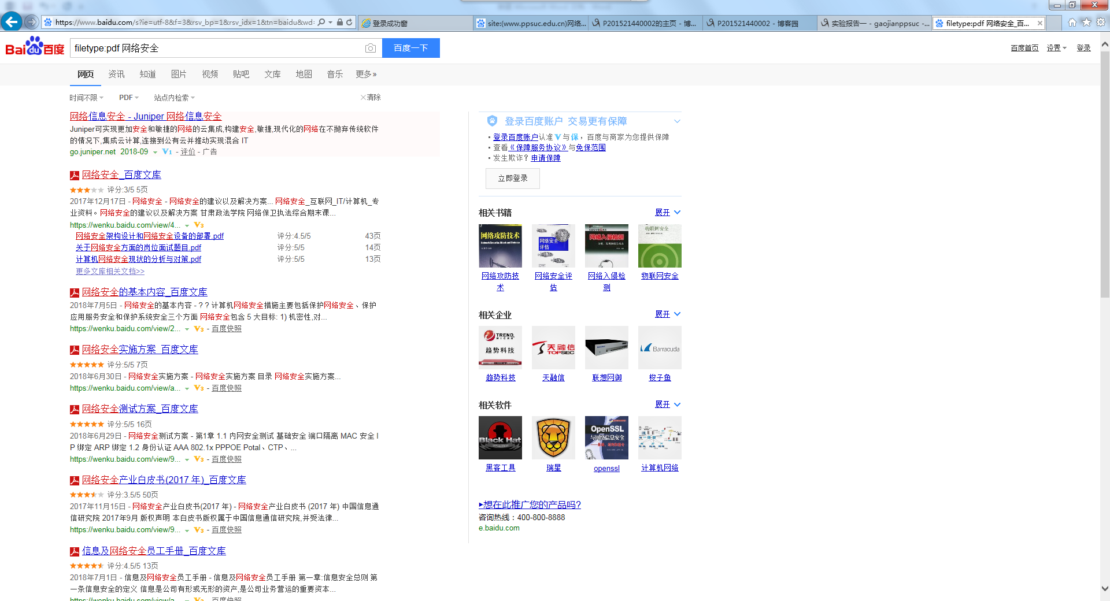Open the 更多 tab menu

[x=366, y=74]
